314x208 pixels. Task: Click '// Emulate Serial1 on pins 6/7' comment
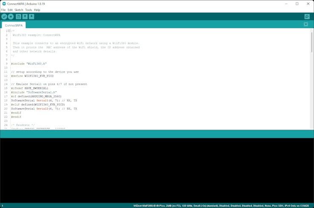coord(49,84)
